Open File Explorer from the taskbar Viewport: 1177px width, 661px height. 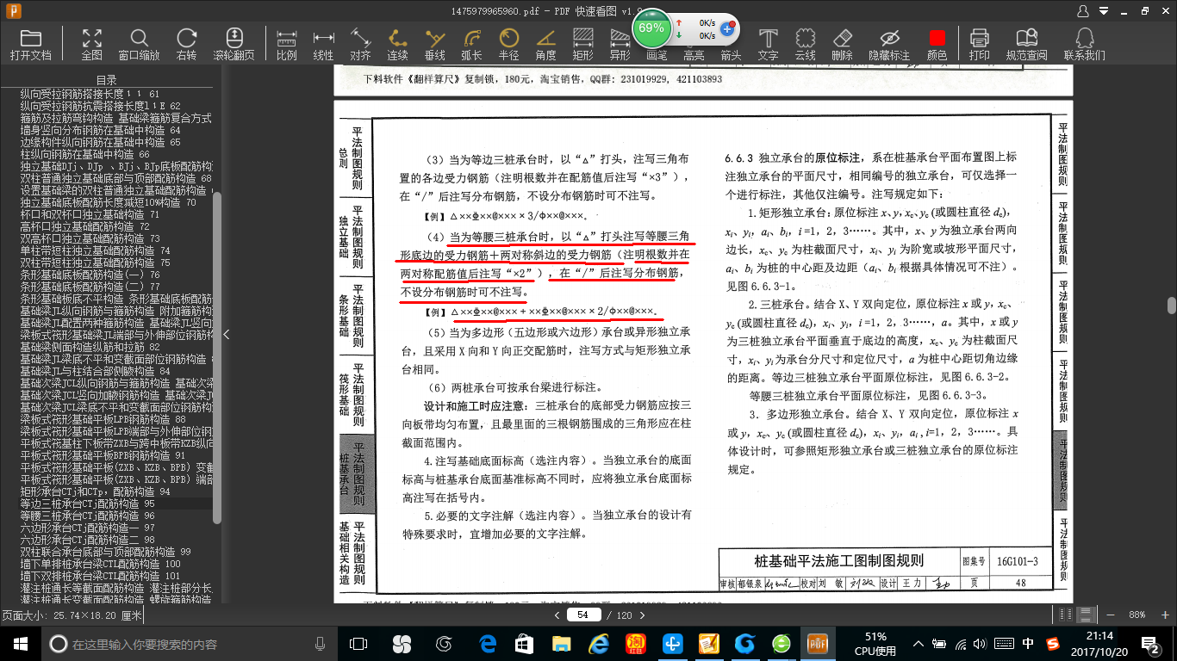pyautogui.click(x=561, y=643)
